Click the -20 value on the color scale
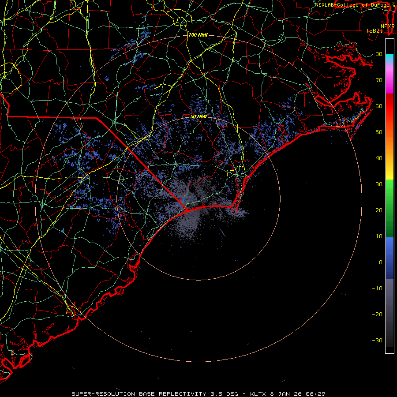Screen dimensions: 397x397 377,314
